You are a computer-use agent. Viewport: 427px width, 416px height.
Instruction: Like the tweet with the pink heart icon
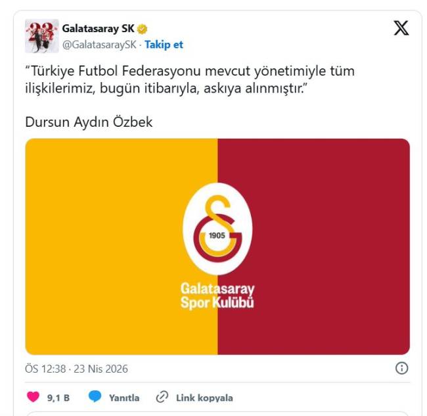point(34,397)
